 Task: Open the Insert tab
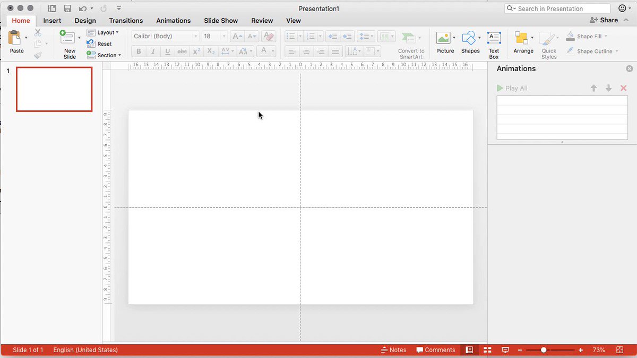point(52,21)
